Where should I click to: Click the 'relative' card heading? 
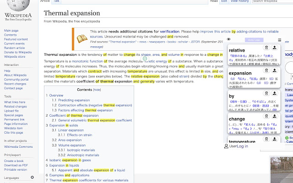tap(237, 50)
